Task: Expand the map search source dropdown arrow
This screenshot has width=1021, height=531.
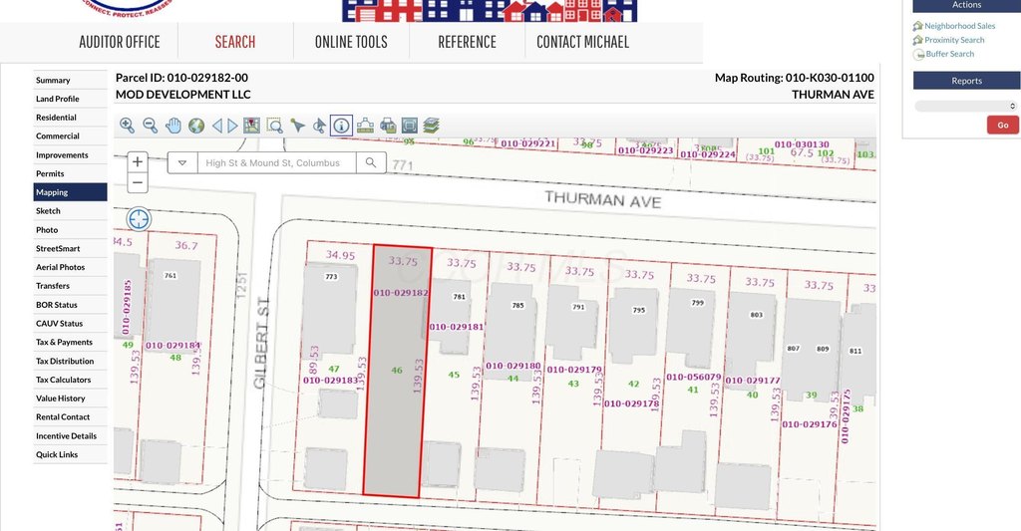Action: (x=182, y=162)
